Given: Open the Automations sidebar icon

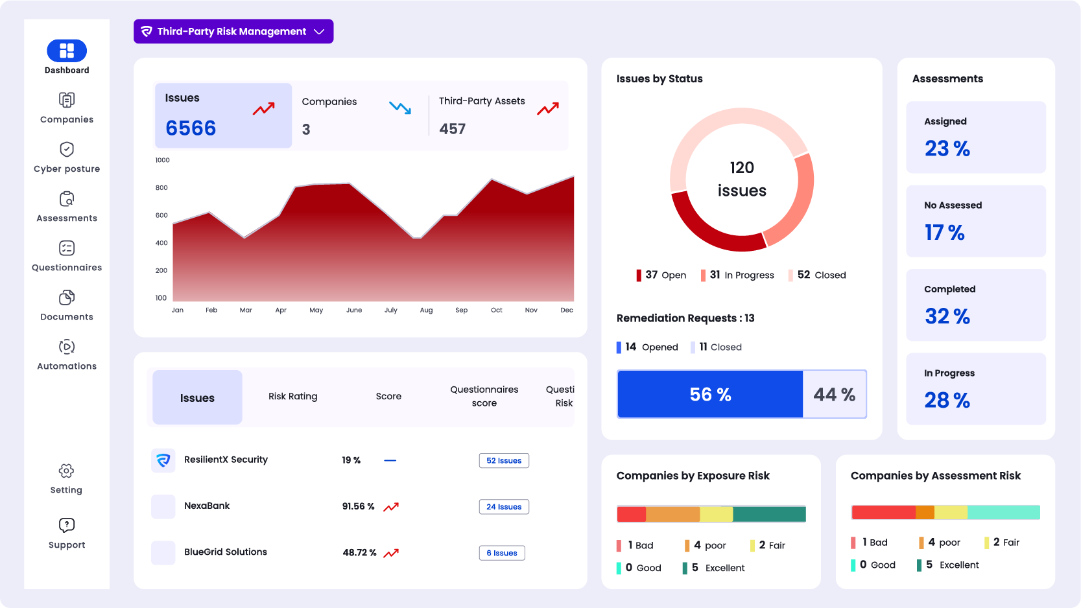Looking at the screenshot, I should (67, 346).
